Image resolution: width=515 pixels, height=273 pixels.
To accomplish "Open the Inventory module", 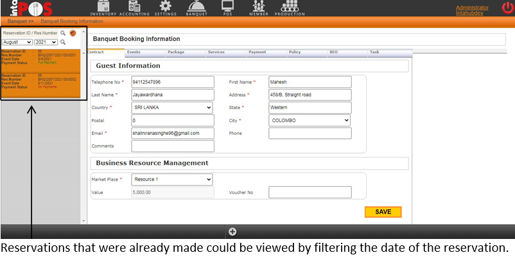I will pyautogui.click(x=103, y=8).
